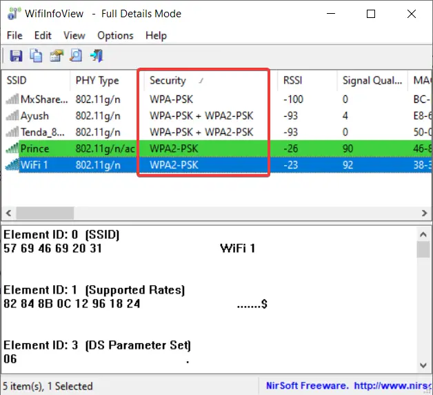Maximize the WifiInfoView window
Screen dimensions: 433x395
click(x=370, y=14)
